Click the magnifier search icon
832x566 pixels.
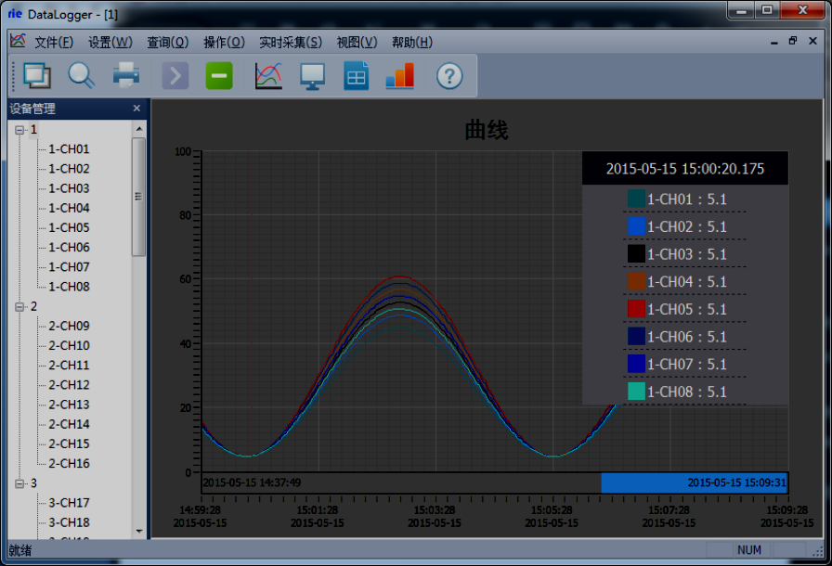click(82, 75)
